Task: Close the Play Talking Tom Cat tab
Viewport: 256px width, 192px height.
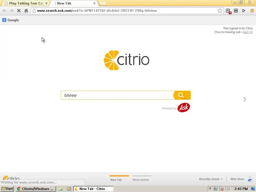Action: [46, 3]
